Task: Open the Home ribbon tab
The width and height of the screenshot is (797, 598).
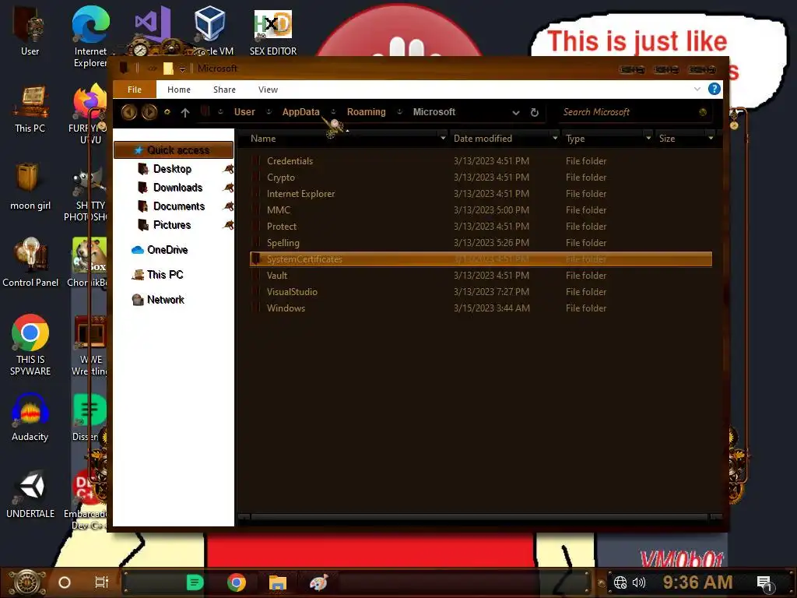Action: click(x=179, y=90)
